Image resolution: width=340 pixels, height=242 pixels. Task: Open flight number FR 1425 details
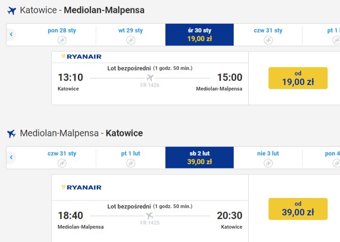(x=150, y=223)
